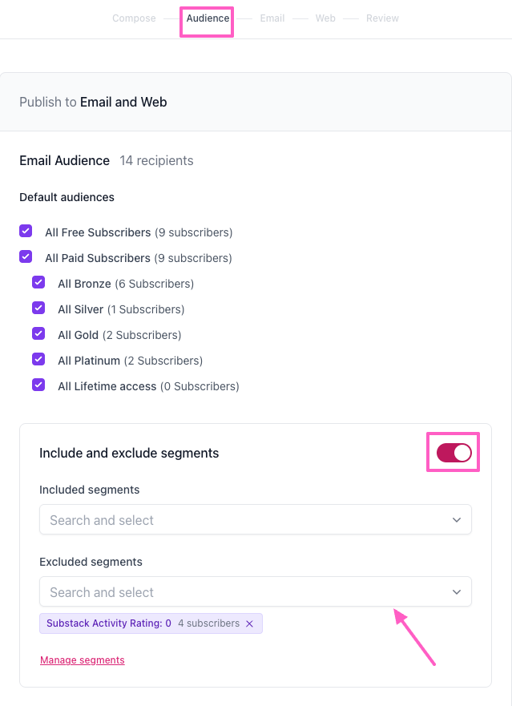Open the Manage segments link
This screenshot has width=512, height=706.
[x=83, y=660]
